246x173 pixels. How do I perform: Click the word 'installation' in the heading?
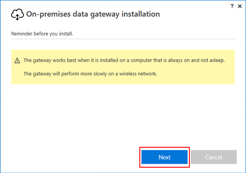tap(141, 14)
